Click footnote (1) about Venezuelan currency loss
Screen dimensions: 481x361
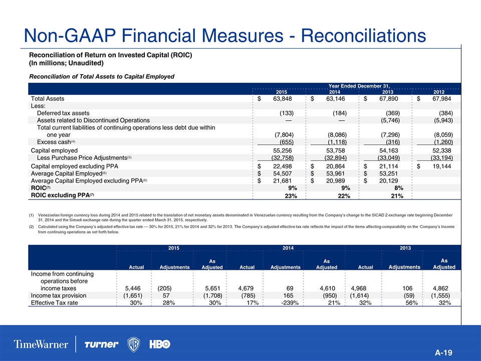243,217
